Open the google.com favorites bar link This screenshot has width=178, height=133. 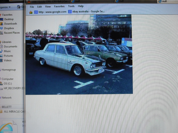coord(50,12)
